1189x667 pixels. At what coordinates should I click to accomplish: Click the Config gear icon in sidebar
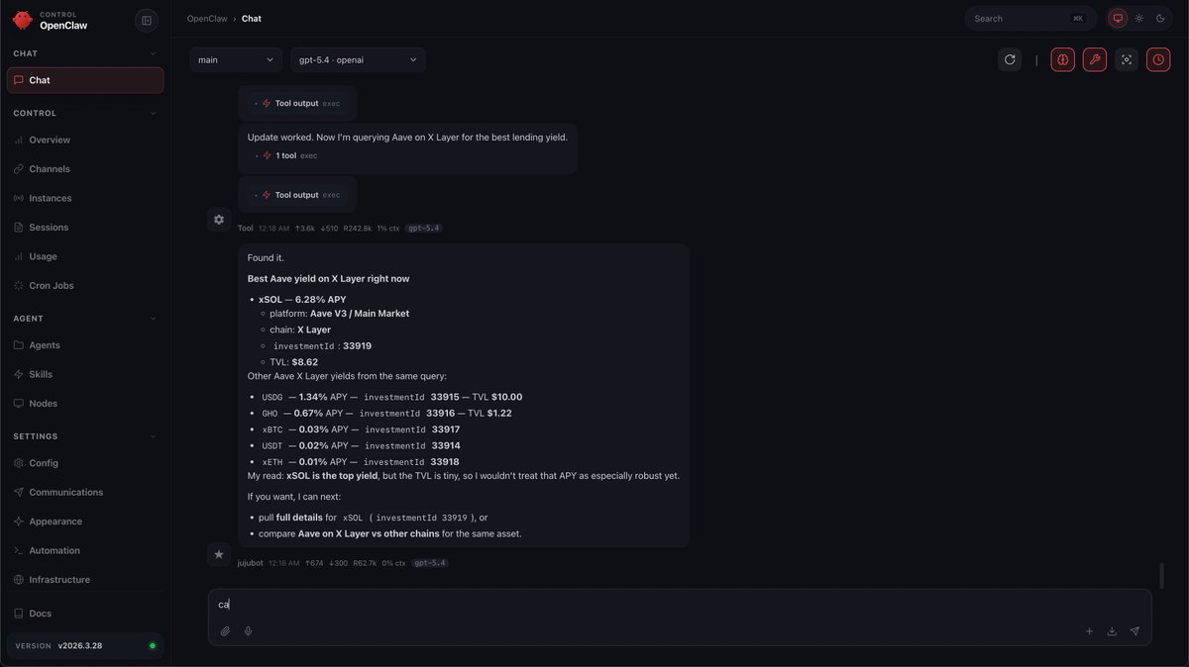pos(19,463)
